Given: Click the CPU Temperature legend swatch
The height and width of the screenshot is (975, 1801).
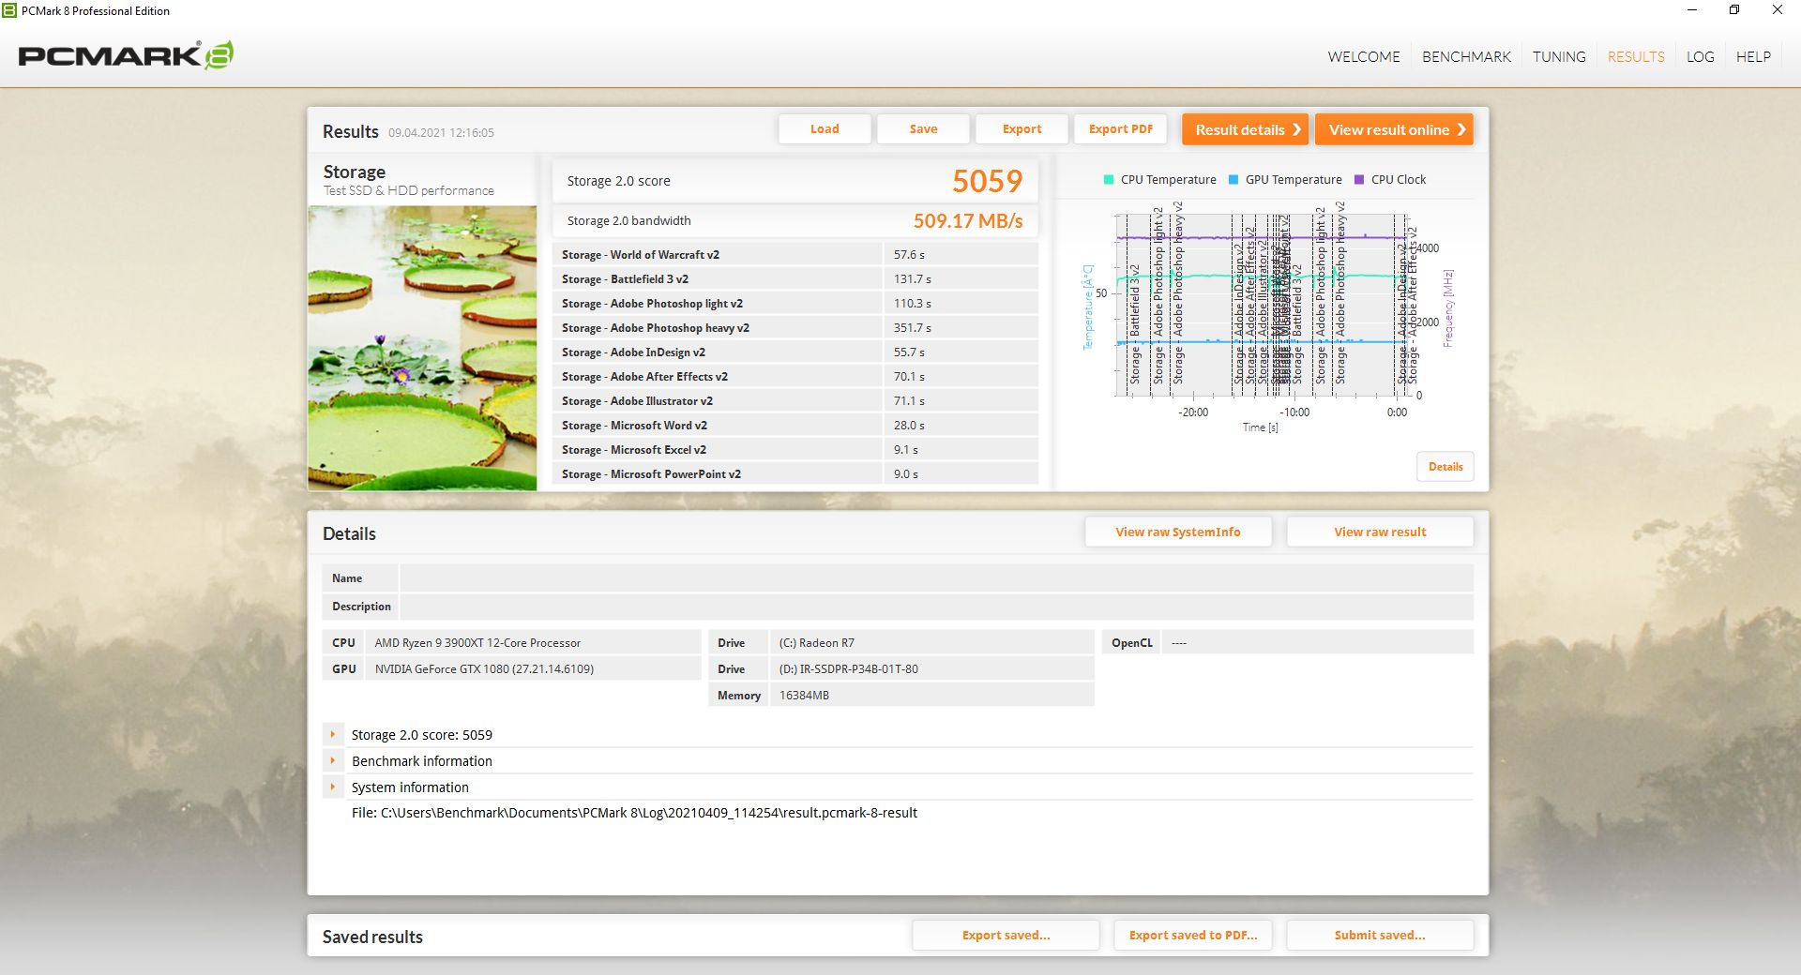Looking at the screenshot, I should click(x=1109, y=180).
